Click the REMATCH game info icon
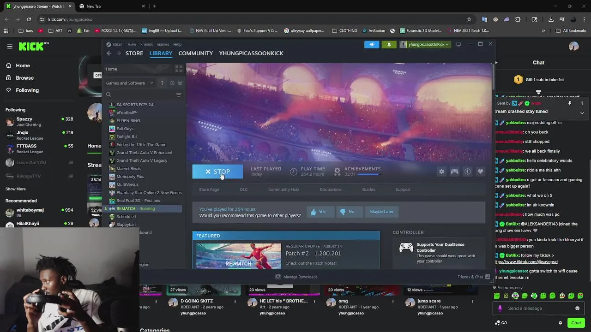Viewport: 591px width, 332px height. pos(468,172)
